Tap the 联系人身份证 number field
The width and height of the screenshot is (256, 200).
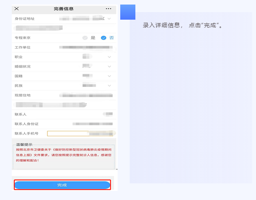point(93,124)
